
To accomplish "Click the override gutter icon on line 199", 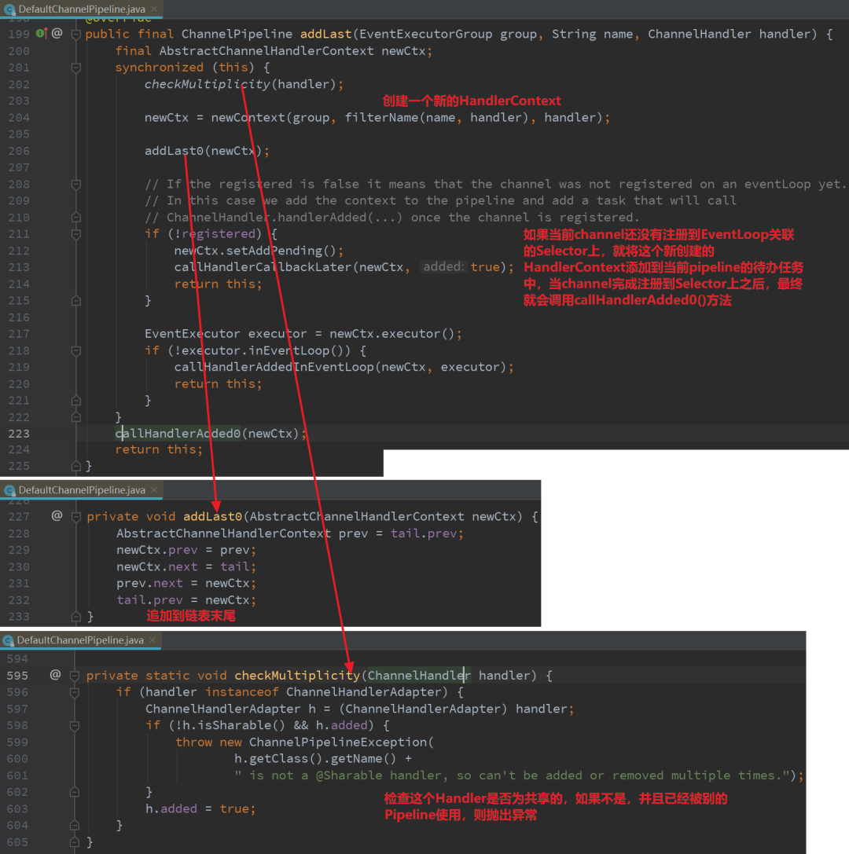I will (42, 33).
